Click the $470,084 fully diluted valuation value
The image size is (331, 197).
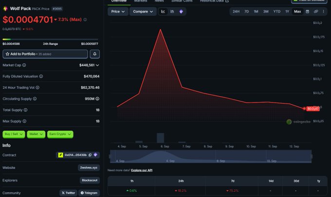point(92,76)
